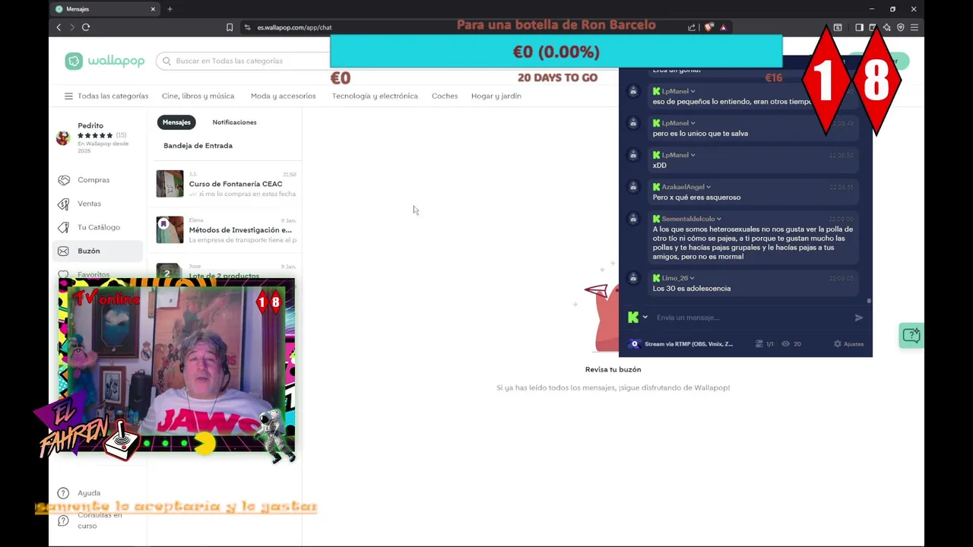
Task: Expand the Limo_26 user menu chevron
Action: [x=692, y=278]
